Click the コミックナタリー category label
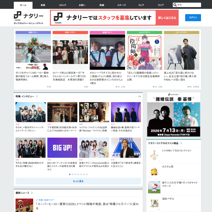Viewport: 212px width, 212px height. click(x=145, y=33)
